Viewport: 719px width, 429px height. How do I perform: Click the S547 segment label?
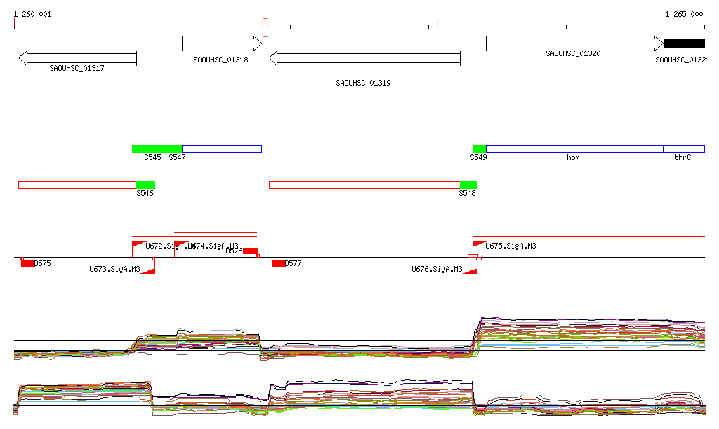pyautogui.click(x=177, y=158)
